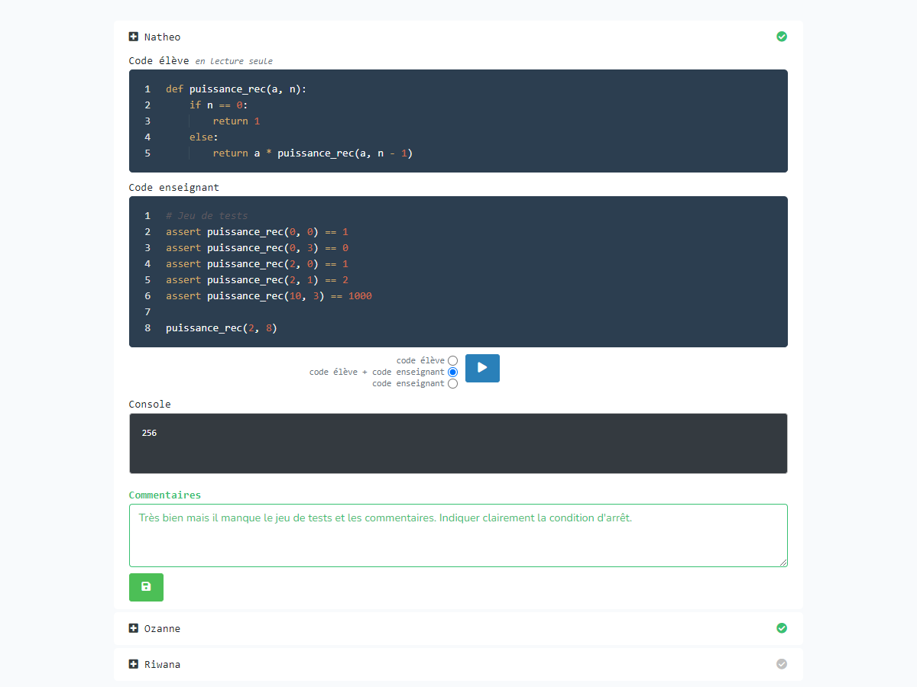Save the comment using the floppy disk icon
Image resolution: width=917 pixels, height=687 pixels.
pyautogui.click(x=146, y=587)
